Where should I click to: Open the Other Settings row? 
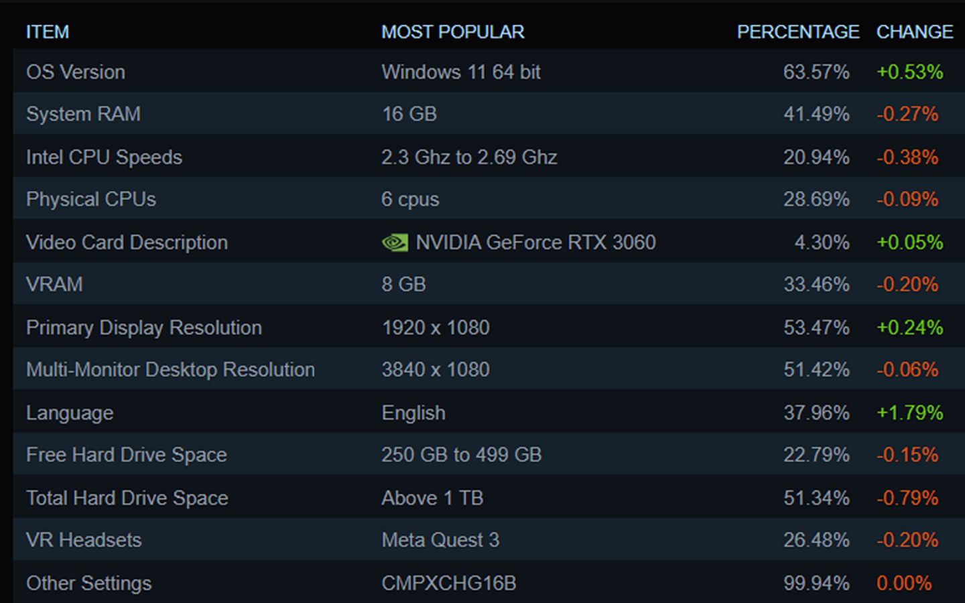coord(89,583)
